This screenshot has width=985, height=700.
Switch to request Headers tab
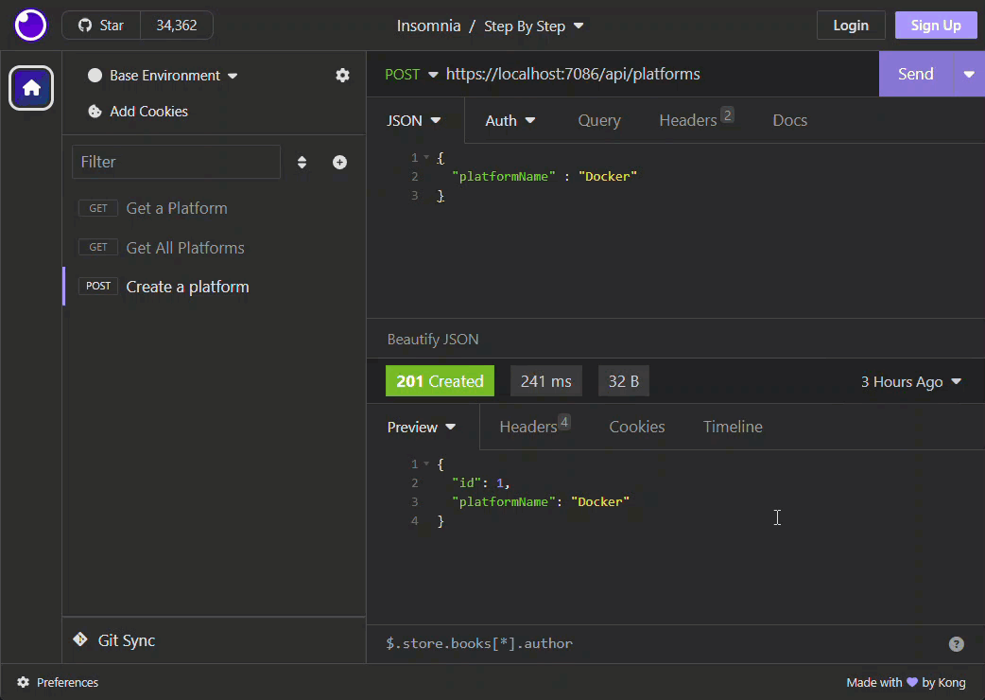click(x=696, y=120)
